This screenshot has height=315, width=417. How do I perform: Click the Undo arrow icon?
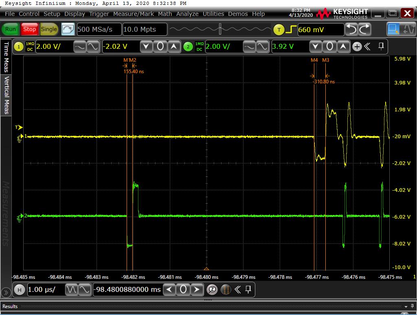(351, 29)
